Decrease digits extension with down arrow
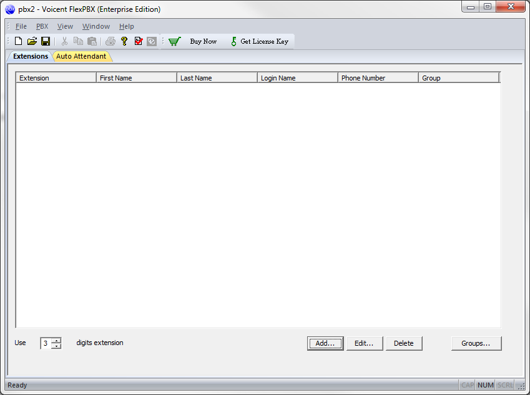The height and width of the screenshot is (395, 530). click(x=56, y=346)
